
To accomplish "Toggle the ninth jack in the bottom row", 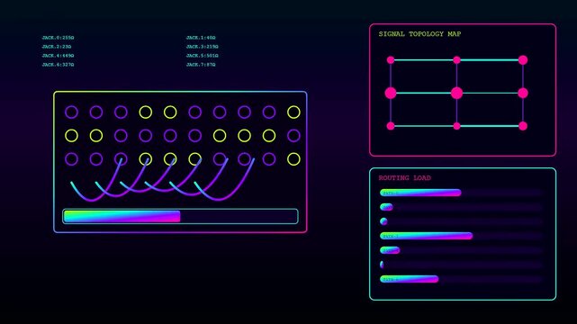I will pyautogui.click(x=269, y=159).
